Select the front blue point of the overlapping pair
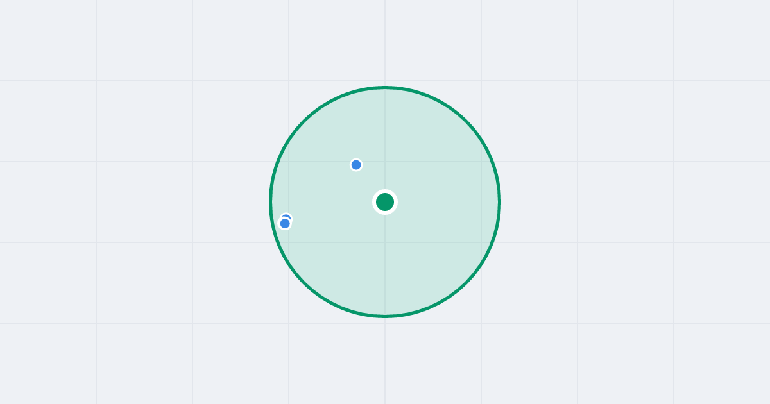The height and width of the screenshot is (404, 770). (x=285, y=223)
